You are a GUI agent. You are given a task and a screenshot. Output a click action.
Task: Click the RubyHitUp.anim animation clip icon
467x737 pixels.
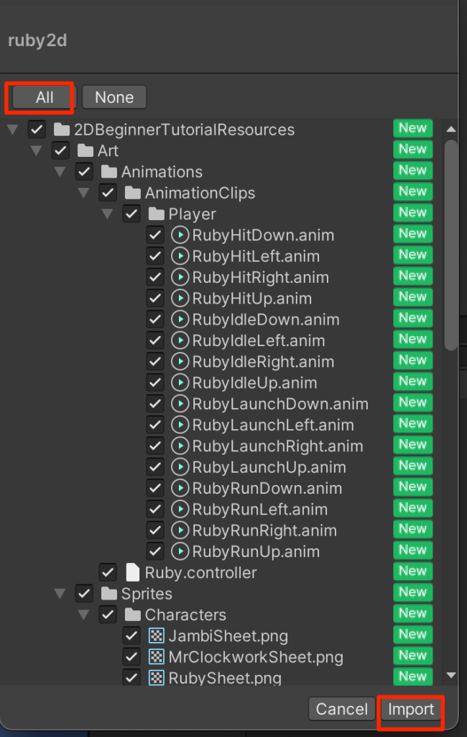point(180,299)
